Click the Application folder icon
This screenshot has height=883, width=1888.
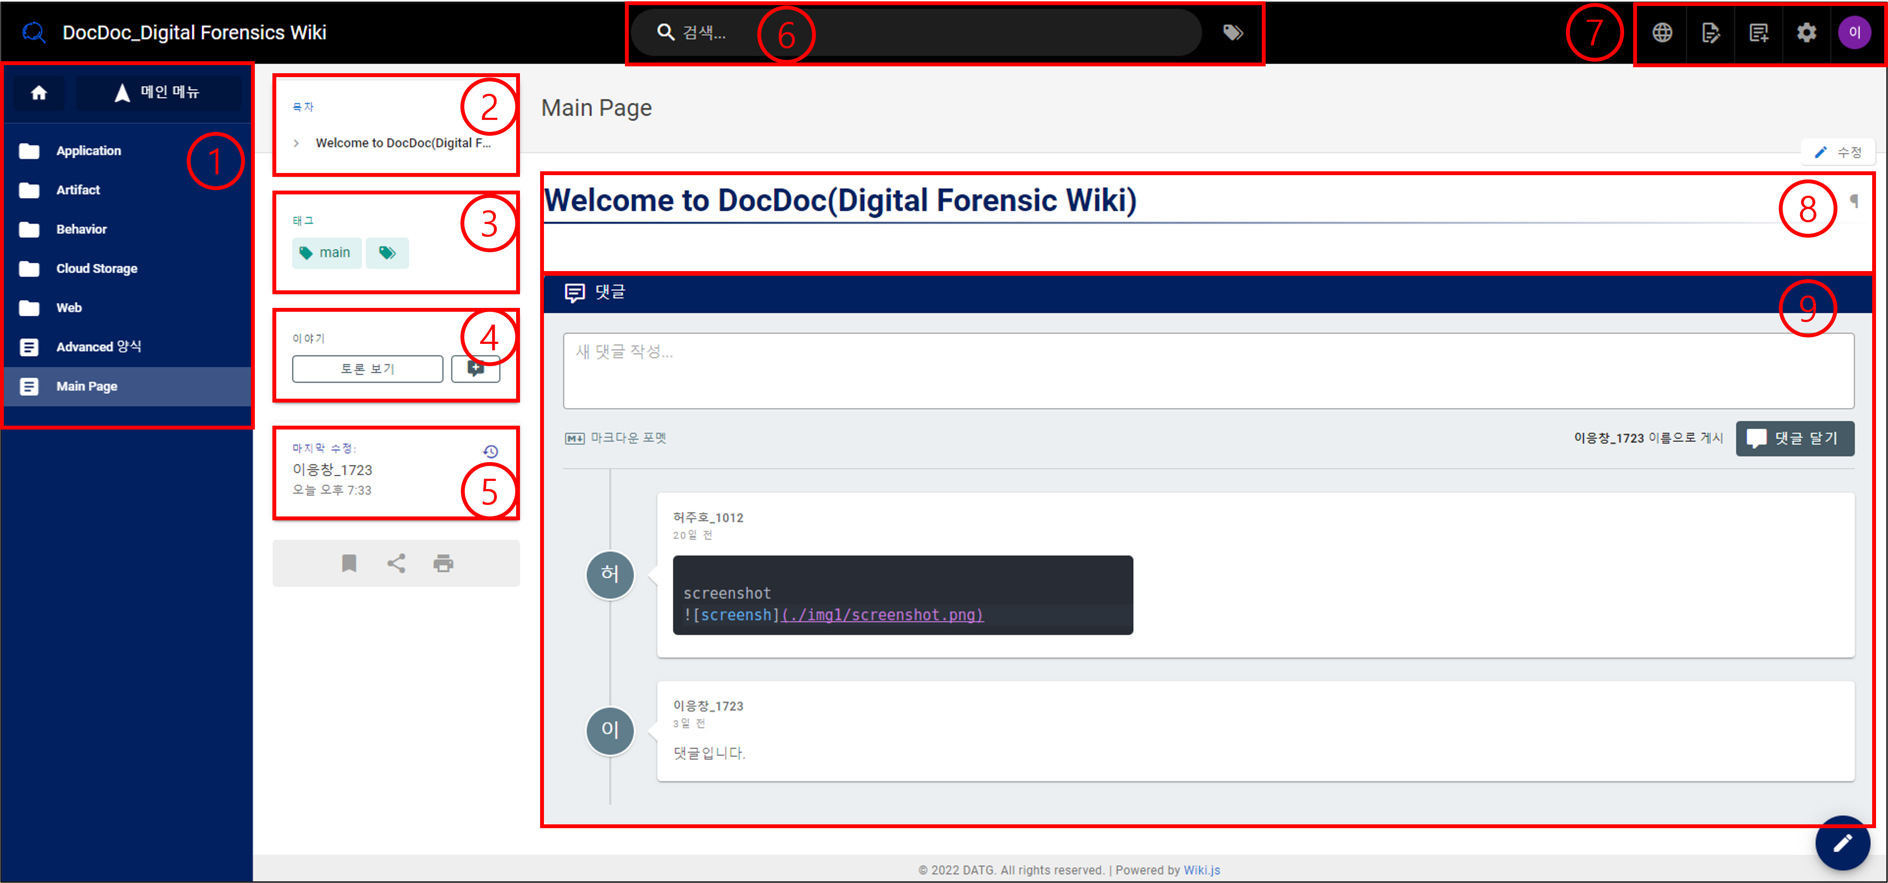[29, 151]
